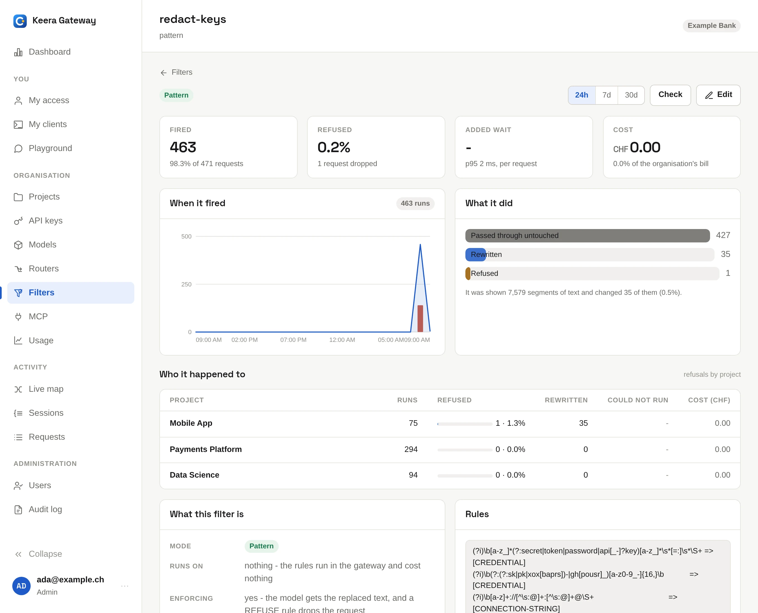Click the Example Bank organisation badge
Screen dimensions: 758x613
711,26
